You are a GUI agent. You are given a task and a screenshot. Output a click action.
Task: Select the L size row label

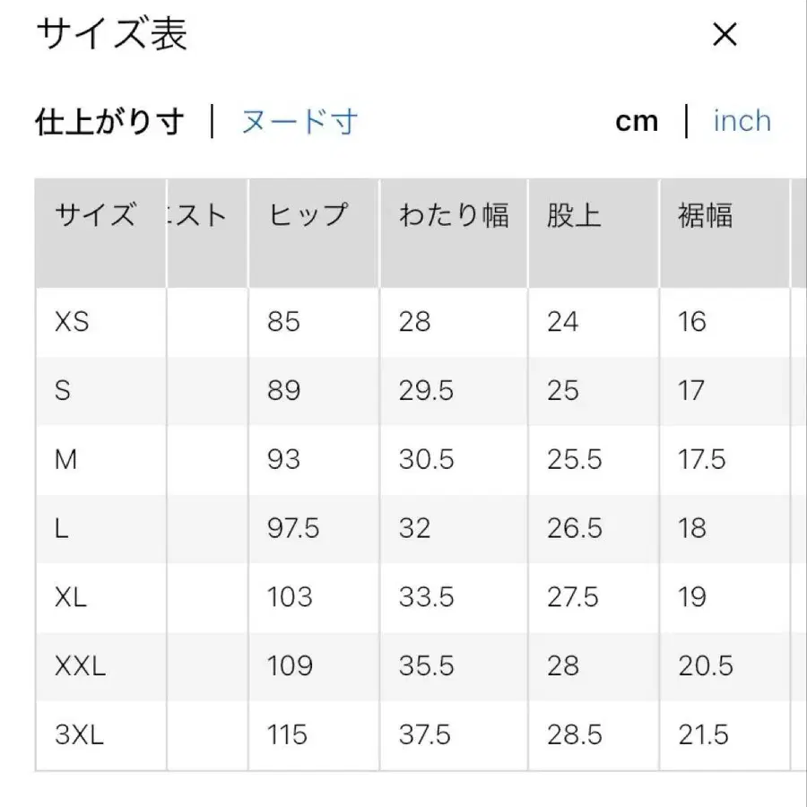pyautogui.click(x=61, y=528)
